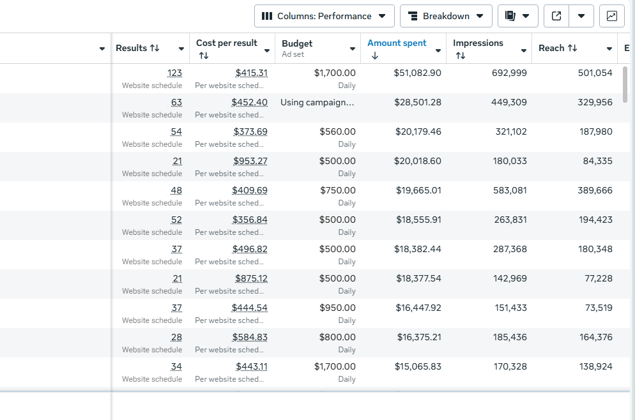Open the charts view icon
The image size is (635, 420).
click(611, 16)
